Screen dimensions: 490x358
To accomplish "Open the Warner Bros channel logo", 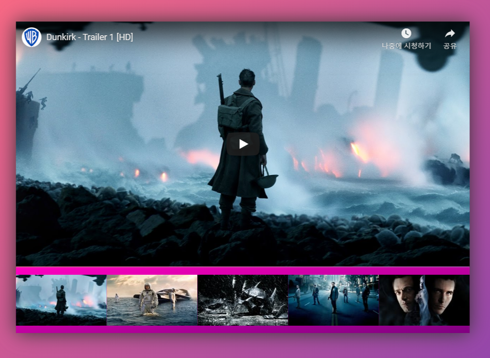I will coord(31,37).
